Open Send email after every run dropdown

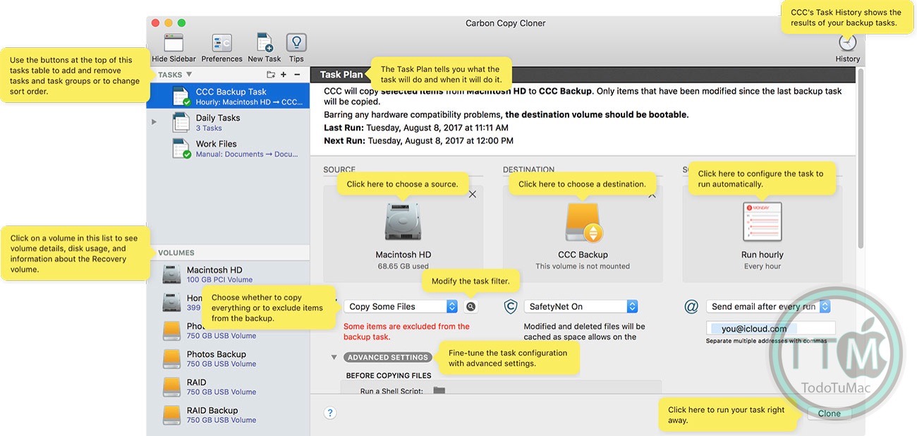pos(768,306)
